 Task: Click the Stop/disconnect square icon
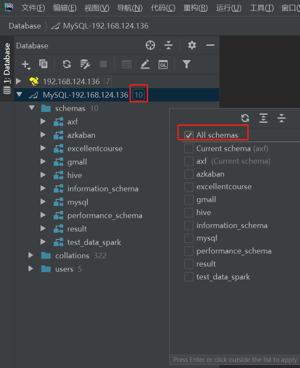pos(103,64)
